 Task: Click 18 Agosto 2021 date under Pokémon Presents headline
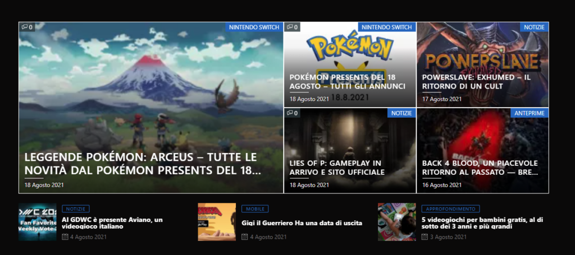click(x=309, y=99)
